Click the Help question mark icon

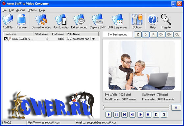(x=153, y=20)
